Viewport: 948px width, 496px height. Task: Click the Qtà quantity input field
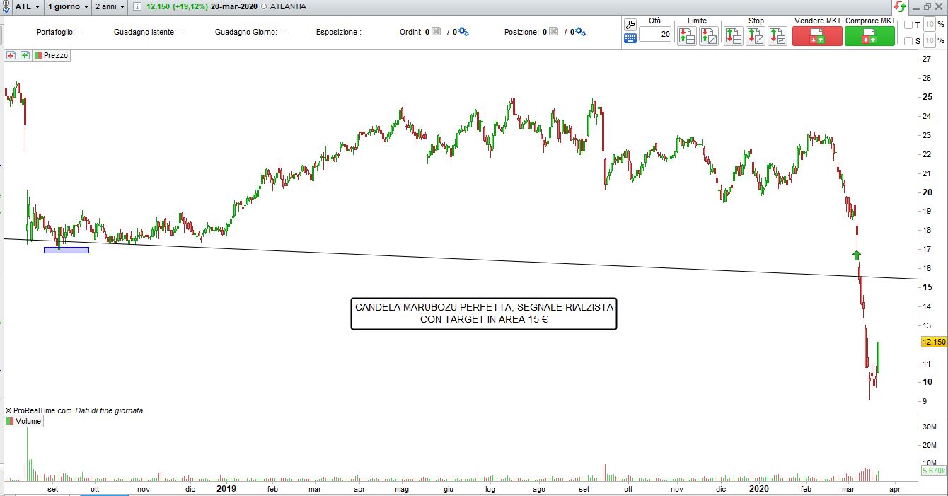655,35
